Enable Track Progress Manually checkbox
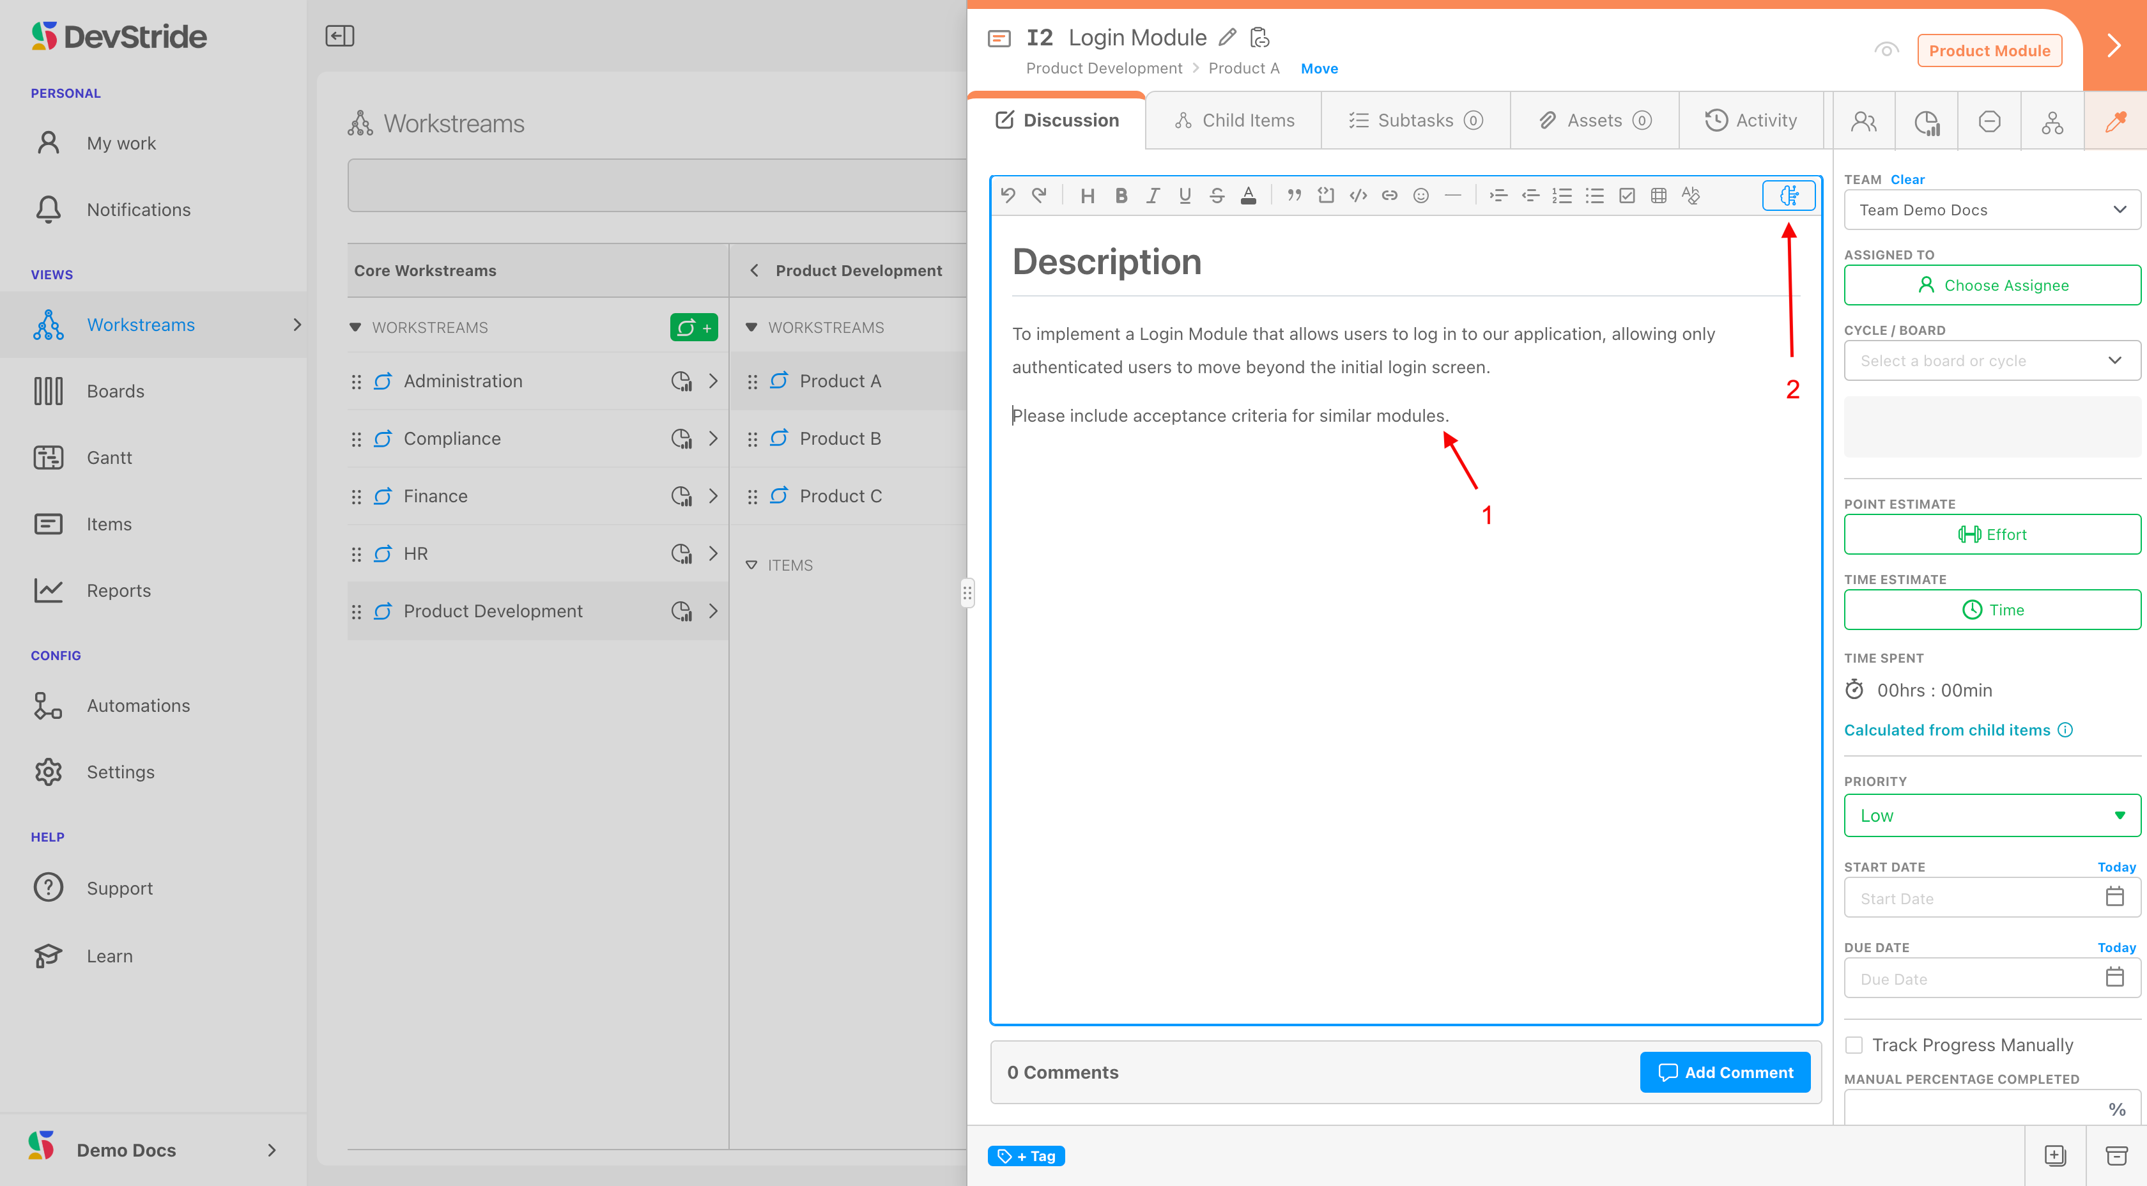The height and width of the screenshot is (1186, 2147). click(x=1854, y=1044)
